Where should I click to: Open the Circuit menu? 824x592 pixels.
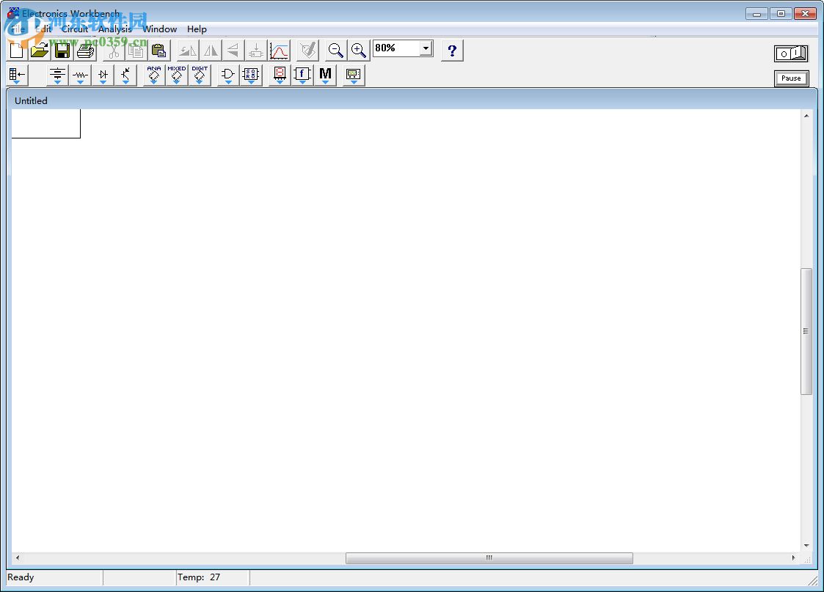click(75, 29)
